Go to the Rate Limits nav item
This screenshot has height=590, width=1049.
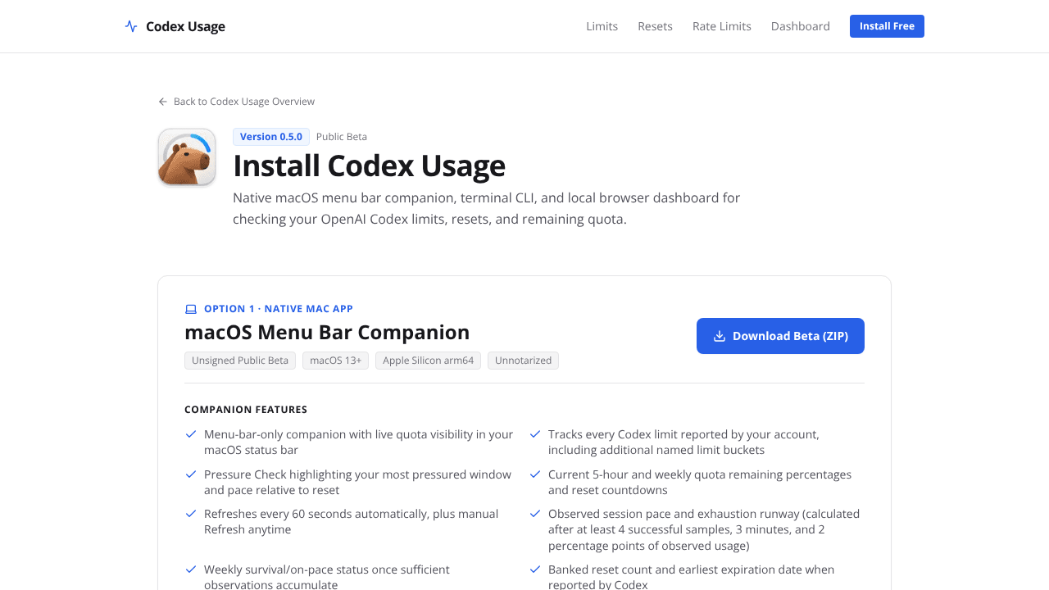(x=722, y=26)
